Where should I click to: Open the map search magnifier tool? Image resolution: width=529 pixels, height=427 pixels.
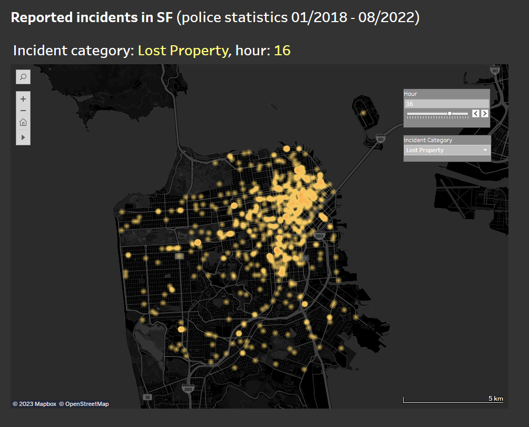tap(23, 77)
